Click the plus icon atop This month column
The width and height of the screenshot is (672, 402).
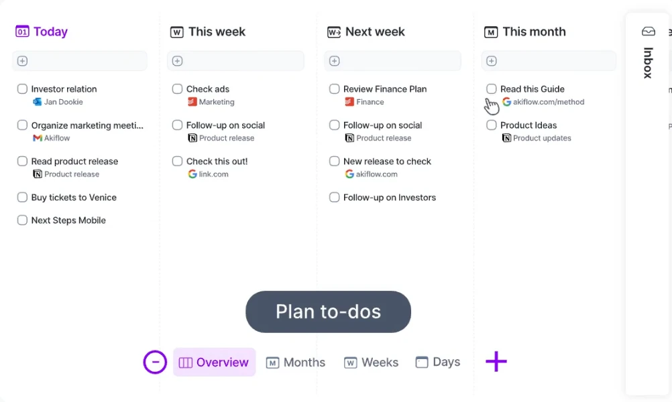[491, 60]
